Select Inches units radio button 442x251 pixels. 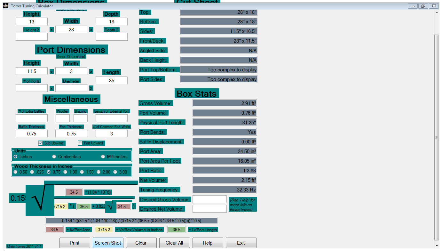pyautogui.click(x=15, y=157)
